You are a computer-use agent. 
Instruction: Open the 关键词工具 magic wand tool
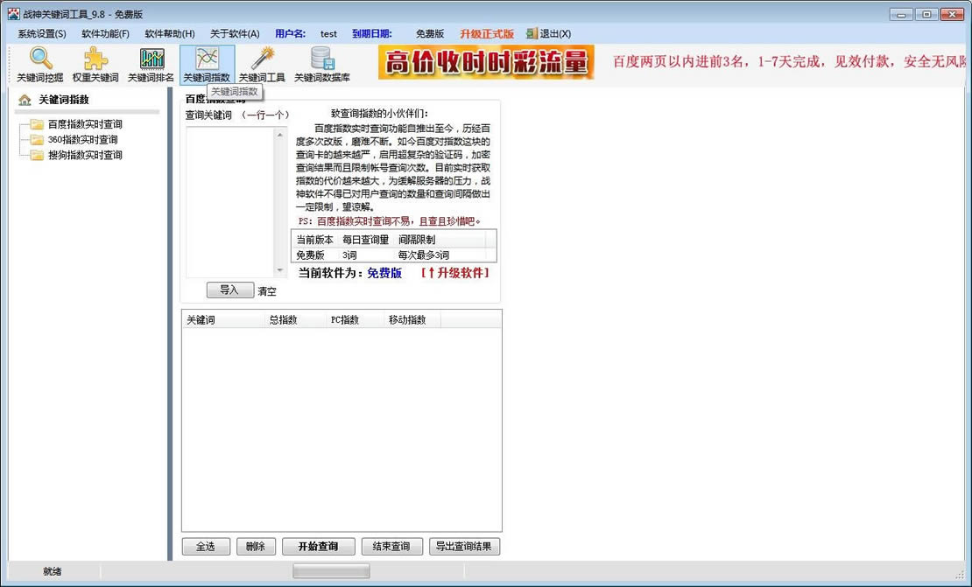point(262,65)
